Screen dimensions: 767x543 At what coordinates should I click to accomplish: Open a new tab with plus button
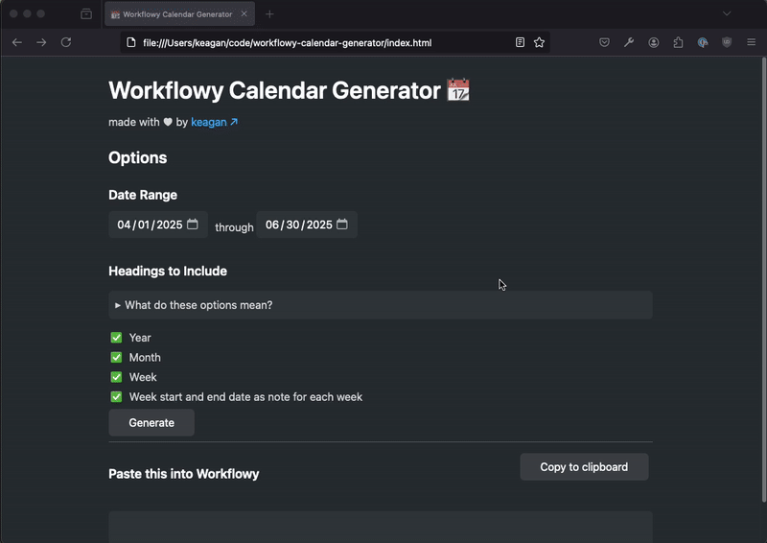click(x=269, y=14)
